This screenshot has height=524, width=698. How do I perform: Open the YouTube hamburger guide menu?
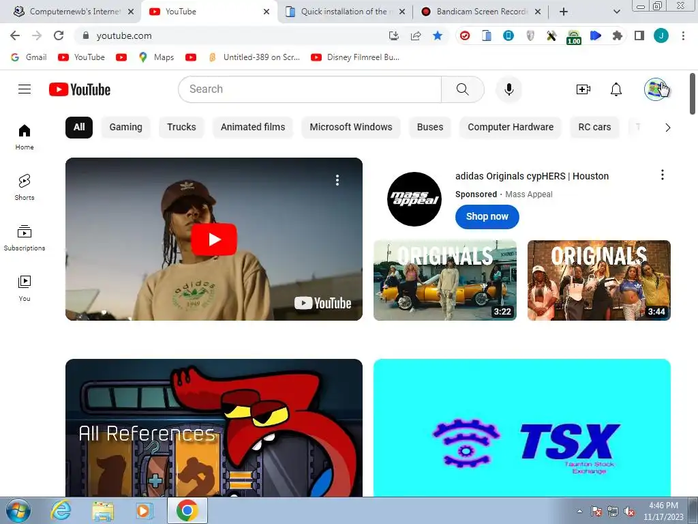click(x=25, y=89)
